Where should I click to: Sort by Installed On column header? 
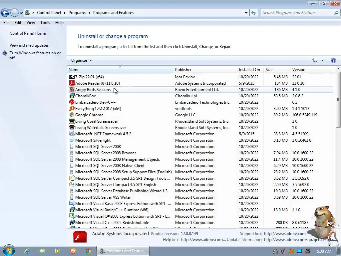[x=250, y=70]
